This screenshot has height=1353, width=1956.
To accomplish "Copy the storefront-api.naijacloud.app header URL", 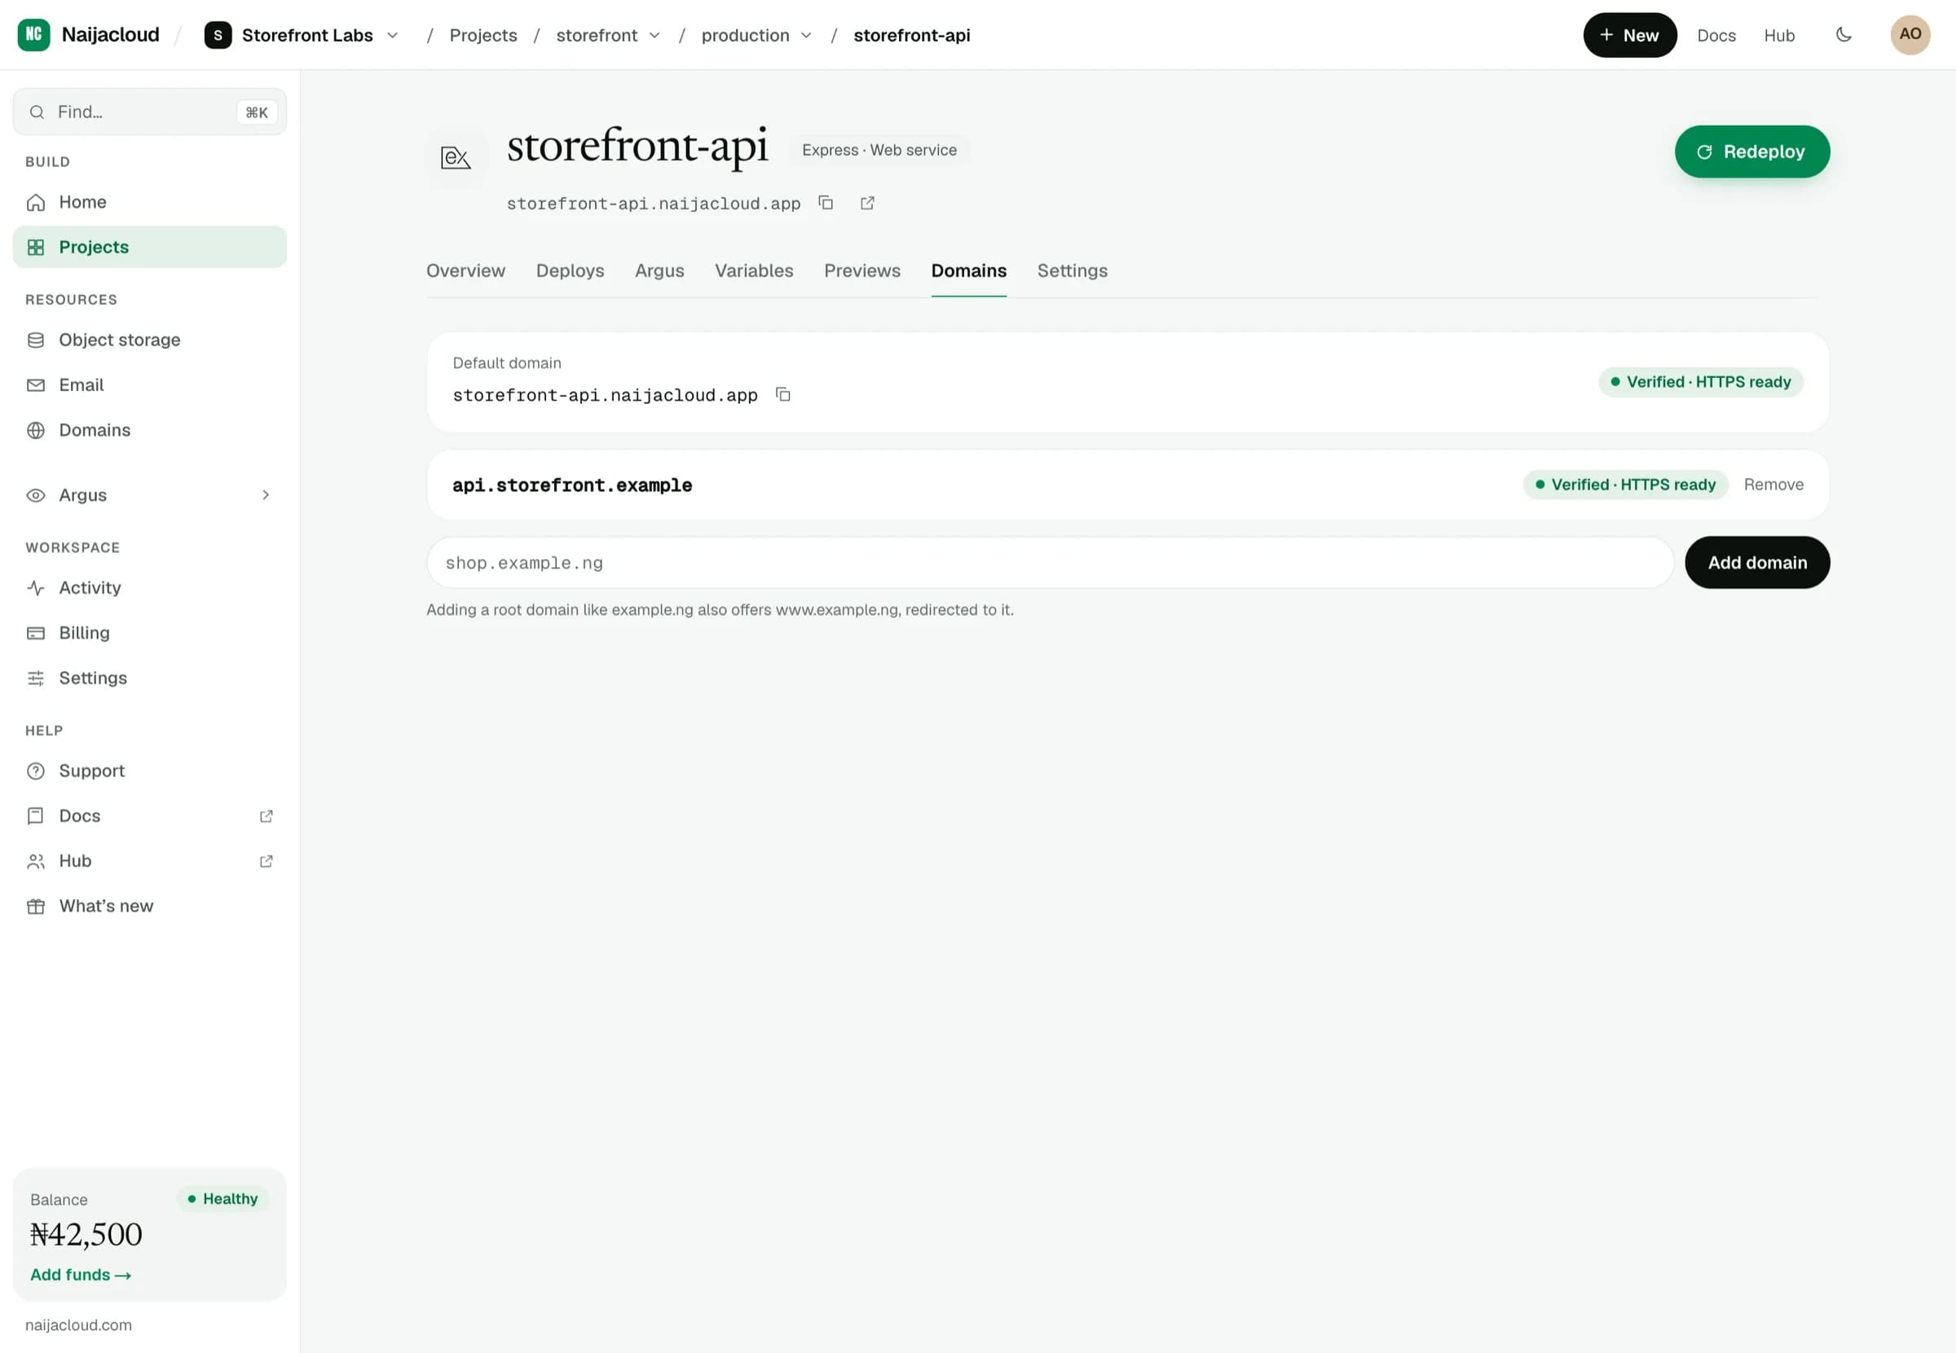I will [826, 203].
